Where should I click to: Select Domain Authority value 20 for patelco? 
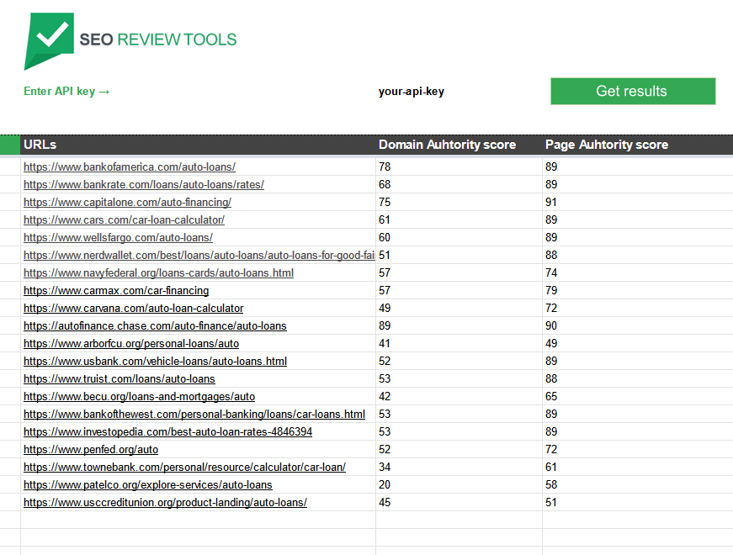[x=385, y=484]
